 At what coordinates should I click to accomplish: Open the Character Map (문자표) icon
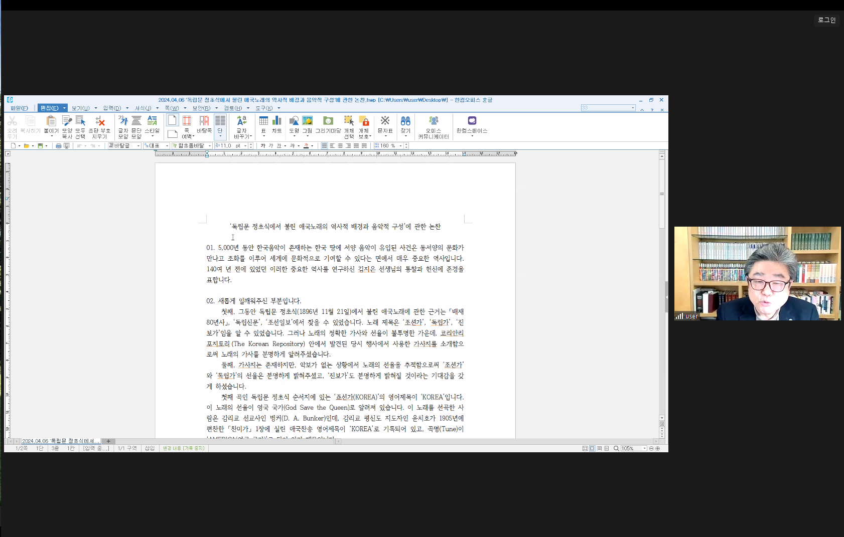pos(385,121)
